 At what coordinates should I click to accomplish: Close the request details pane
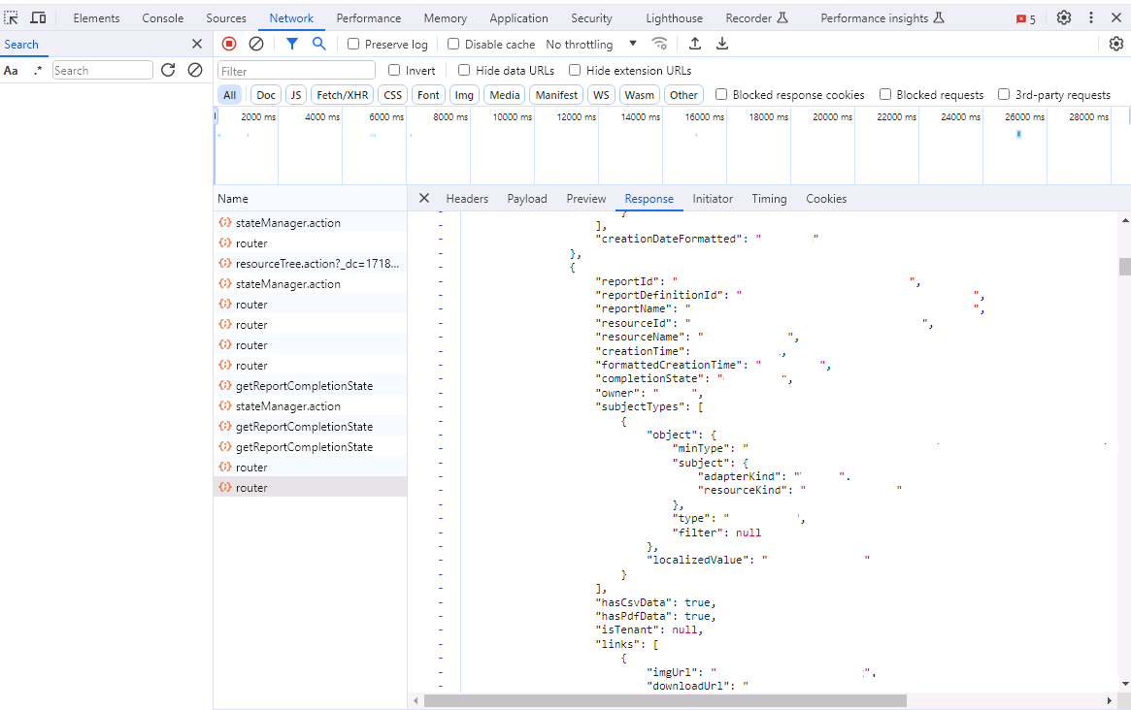pyautogui.click(x=424, y=198)
